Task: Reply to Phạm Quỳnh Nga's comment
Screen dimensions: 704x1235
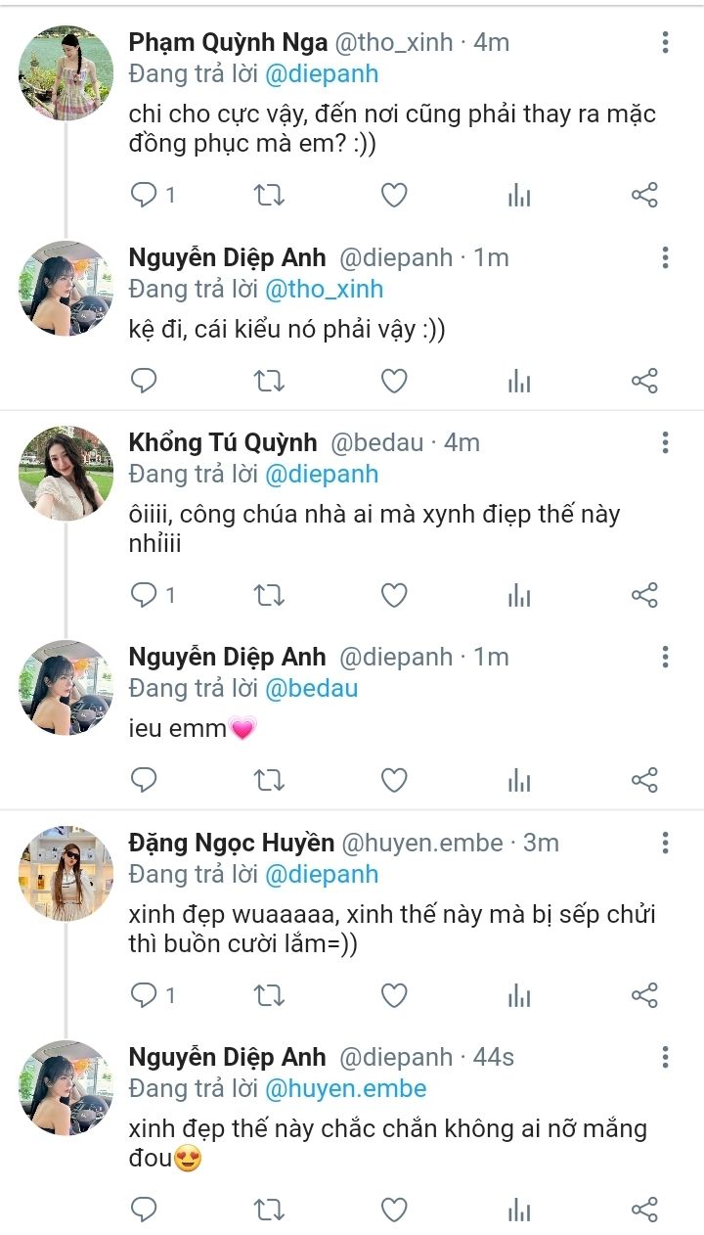Action: point(145,196)
